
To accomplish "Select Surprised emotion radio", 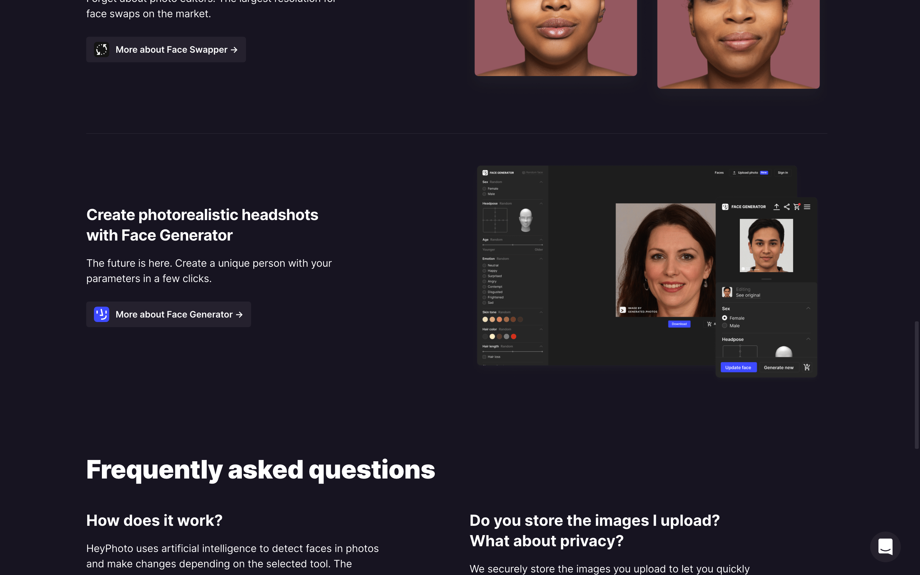I will tap(484, 276).
